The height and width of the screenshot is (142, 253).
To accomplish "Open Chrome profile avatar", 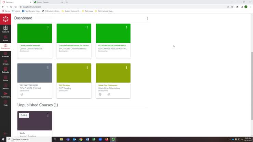I will click(x=246, y=7).
